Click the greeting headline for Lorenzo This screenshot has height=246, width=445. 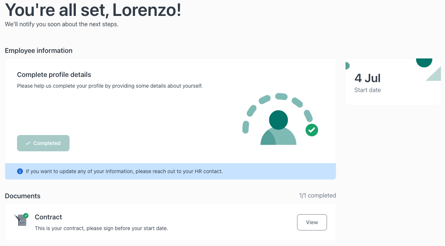point(92,10)
